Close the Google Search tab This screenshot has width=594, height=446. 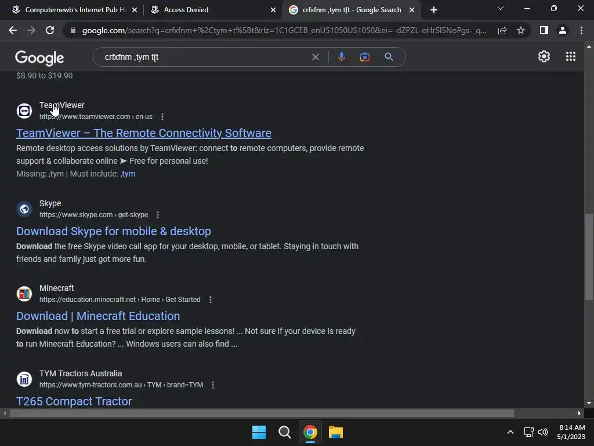[x=412, y=10]
